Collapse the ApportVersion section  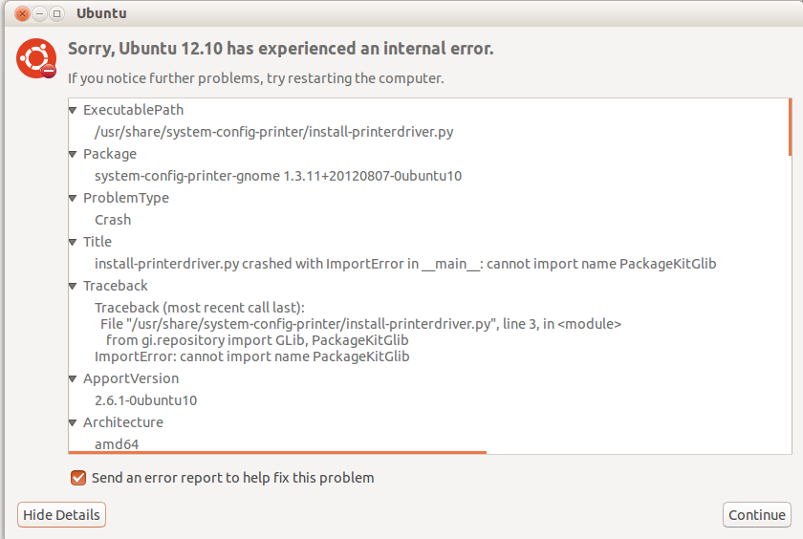tap(74, 379)
